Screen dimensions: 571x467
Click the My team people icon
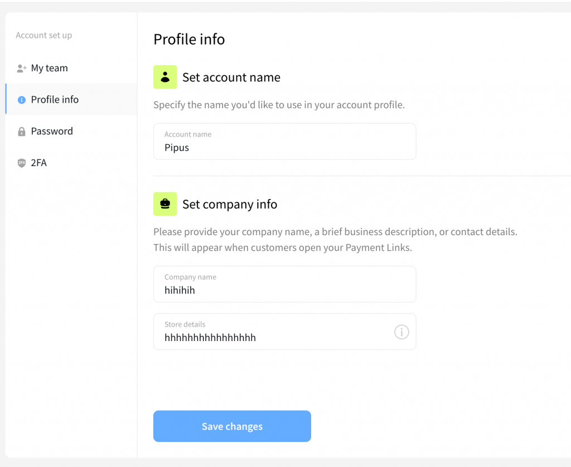(x=22, y=69)
